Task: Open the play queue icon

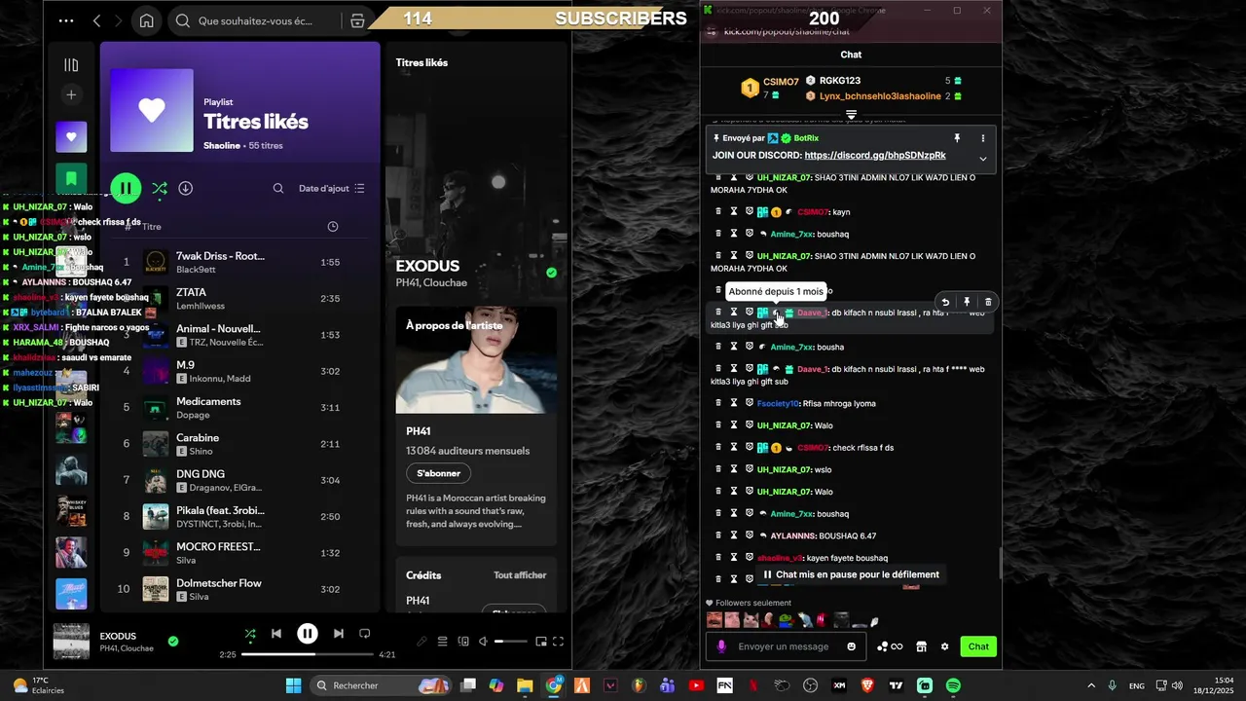Action: 442,642
